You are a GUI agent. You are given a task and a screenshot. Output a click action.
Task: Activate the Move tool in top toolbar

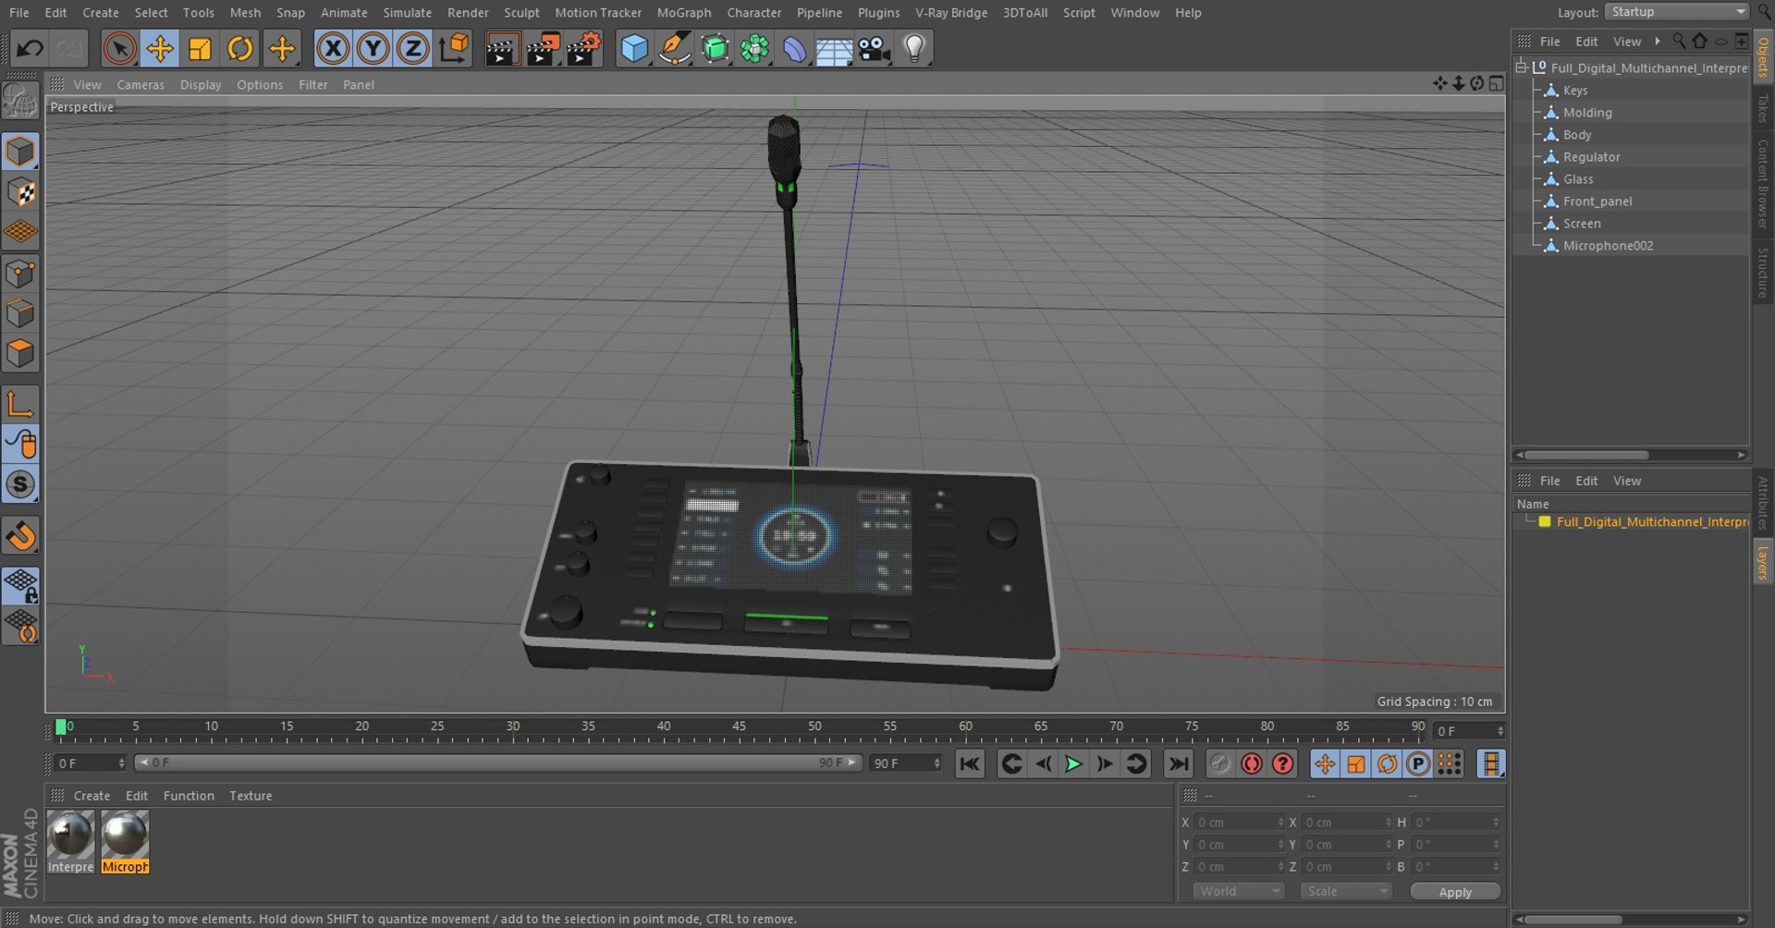tap(160, 48)
